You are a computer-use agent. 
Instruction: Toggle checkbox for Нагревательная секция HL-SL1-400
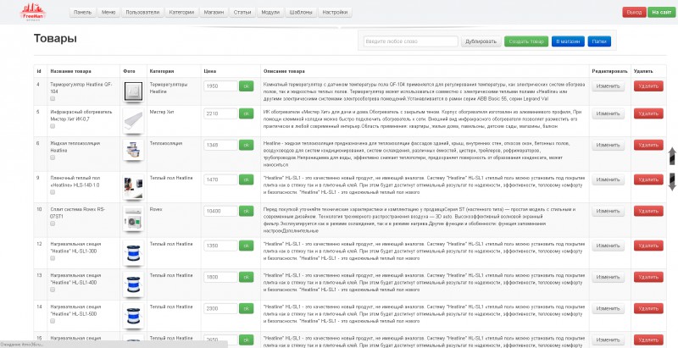(53, 290)
